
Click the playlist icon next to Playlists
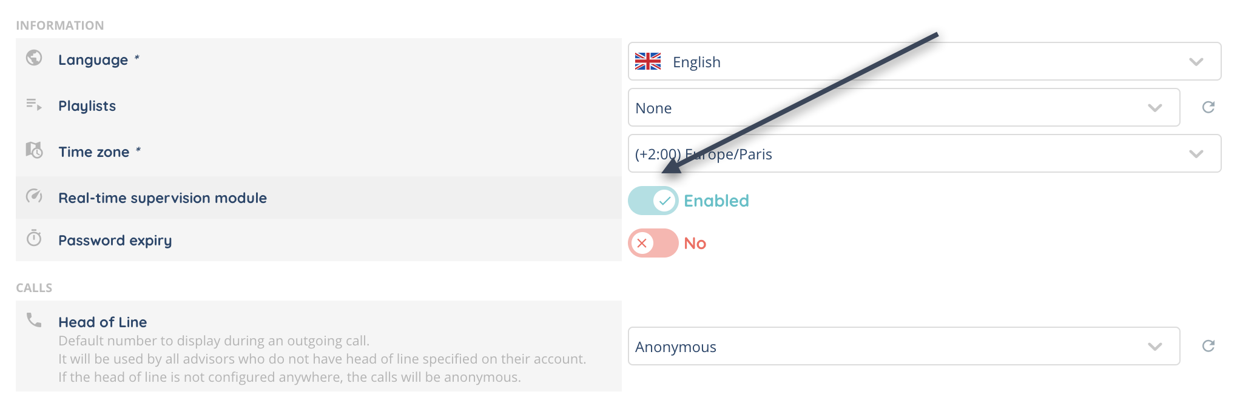pos(34,105)
